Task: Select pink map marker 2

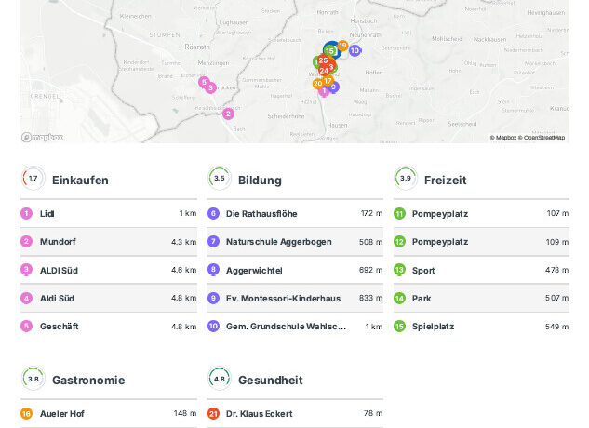Action: pyautogui.click(x=228, y=114)
